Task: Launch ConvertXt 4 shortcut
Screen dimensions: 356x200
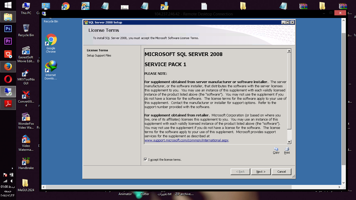Action: [x=26, y=99]
